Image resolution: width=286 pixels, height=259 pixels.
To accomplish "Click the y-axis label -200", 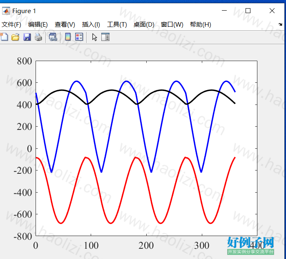I will pos(23,170).
